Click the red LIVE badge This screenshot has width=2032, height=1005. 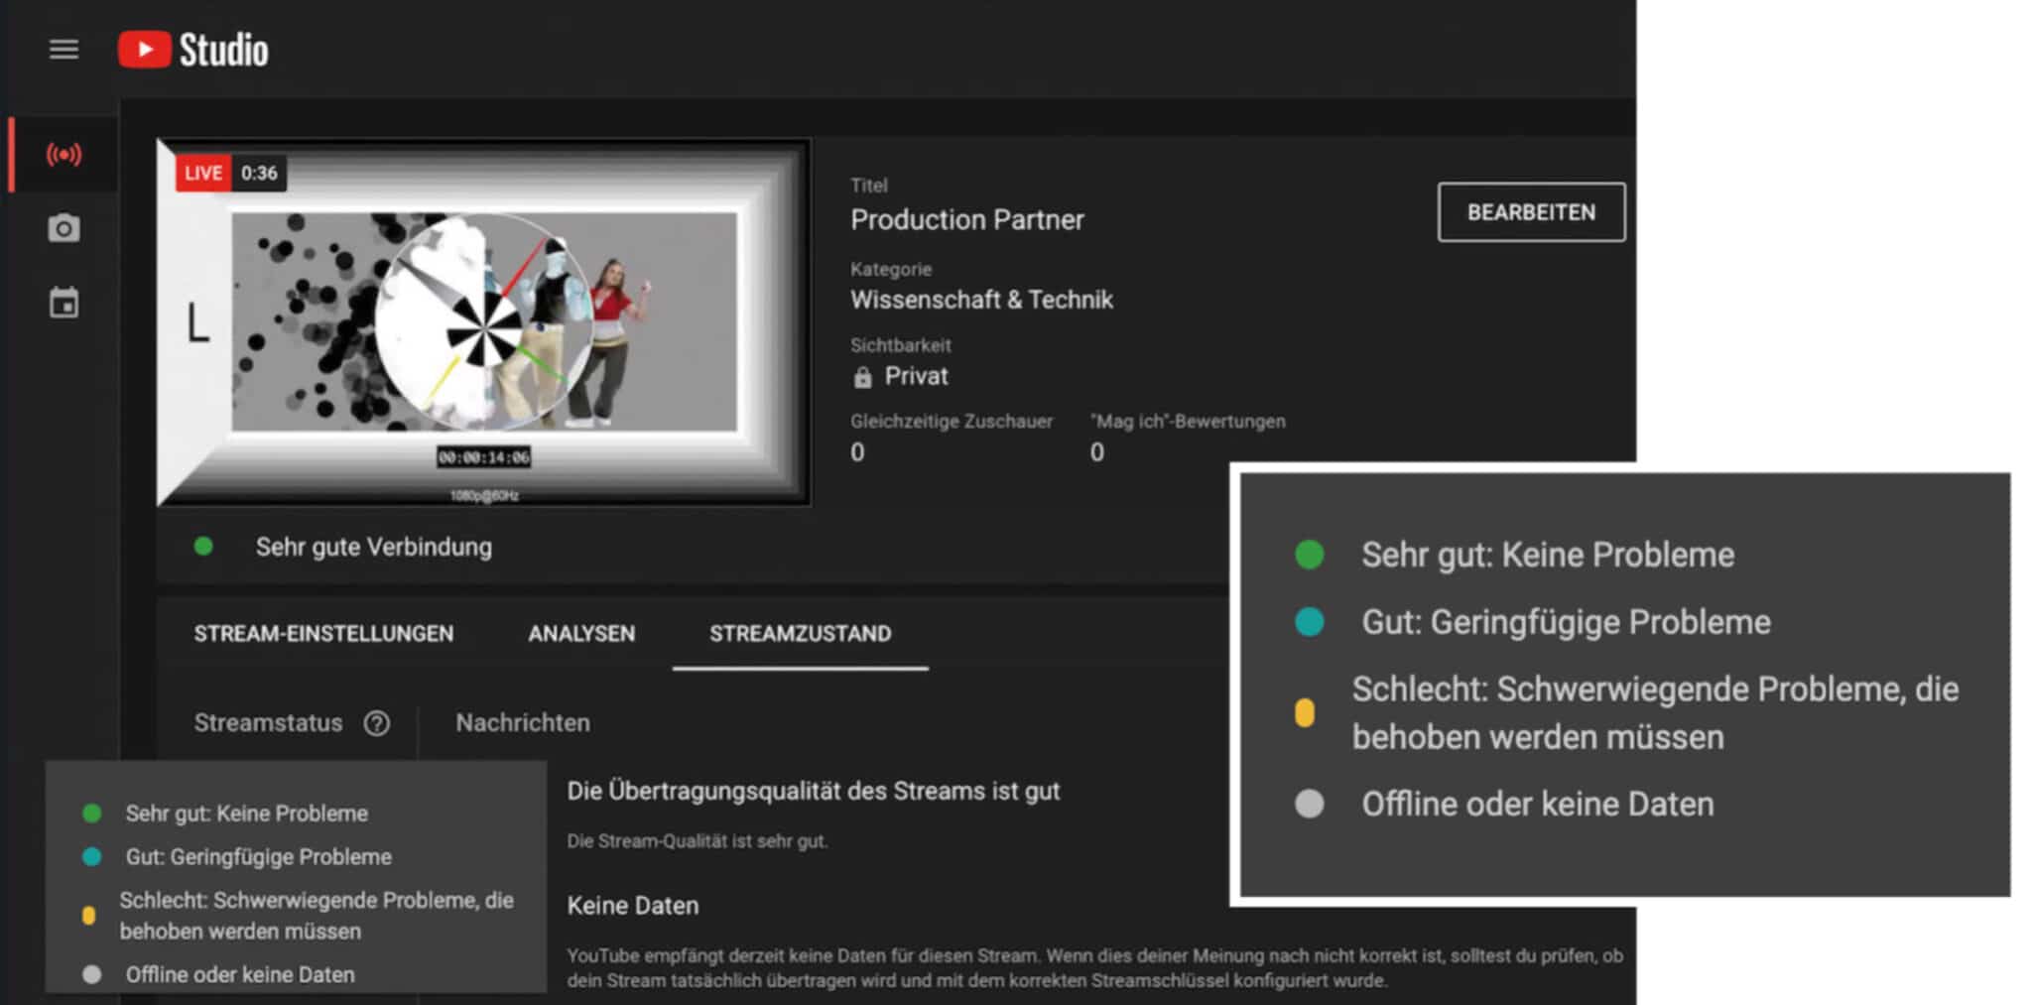pyautogui.click(x=203, y=173)
